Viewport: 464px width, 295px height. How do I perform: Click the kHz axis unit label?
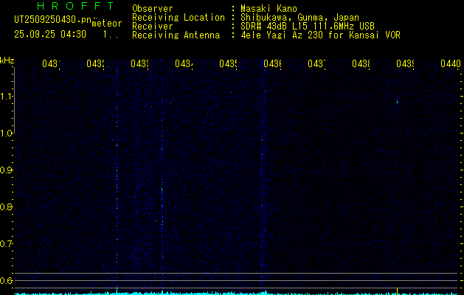[7, 61]
